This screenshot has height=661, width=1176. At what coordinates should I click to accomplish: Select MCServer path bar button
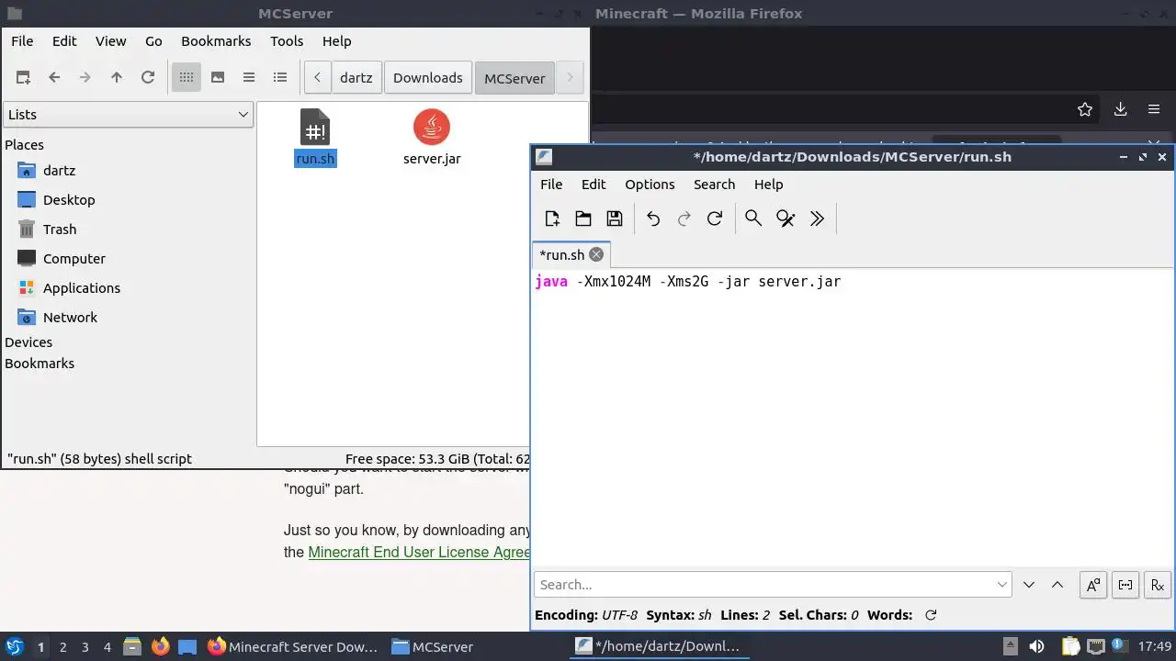[x=514, y=78]
